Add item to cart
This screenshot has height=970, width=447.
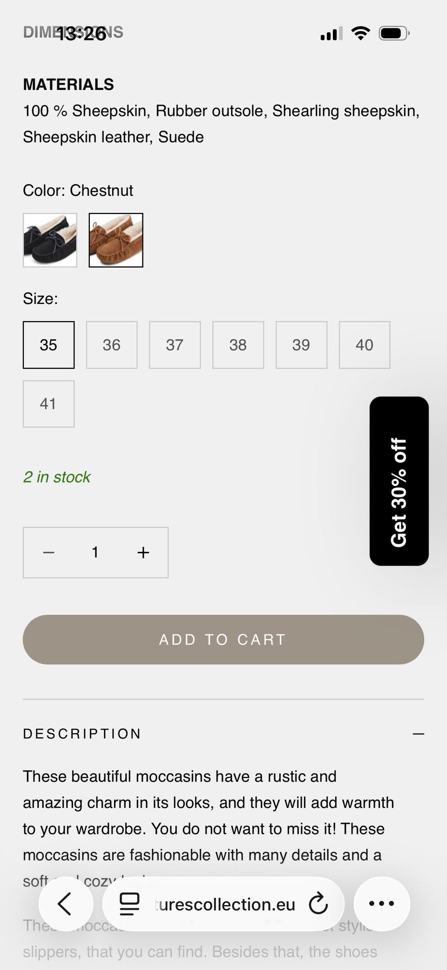click(x=223, y=640)
